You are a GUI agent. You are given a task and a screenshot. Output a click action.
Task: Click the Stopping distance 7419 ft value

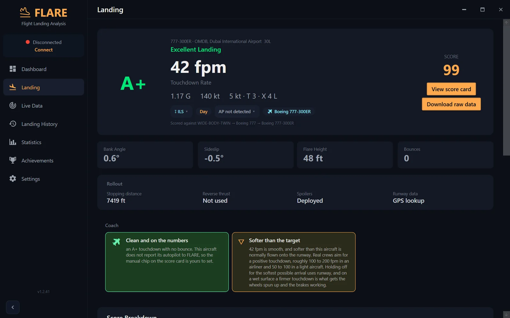click(116, 201)
